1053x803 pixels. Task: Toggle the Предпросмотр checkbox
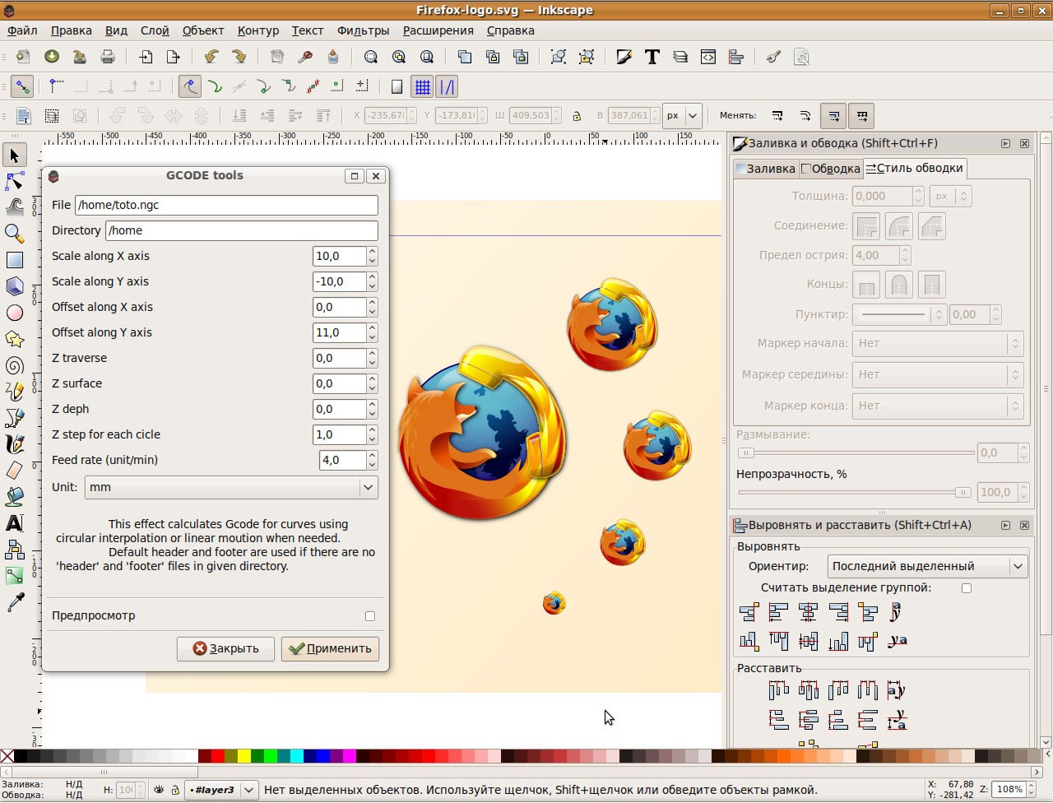click(x=370, y=616)
